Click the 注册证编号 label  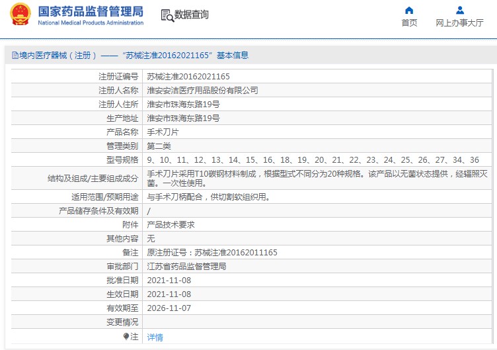[118, 77]
